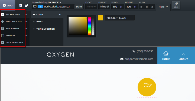Viewport: 195px width, 101px height.
Task: Click the ADD label text
Action: tap(10, 6)
